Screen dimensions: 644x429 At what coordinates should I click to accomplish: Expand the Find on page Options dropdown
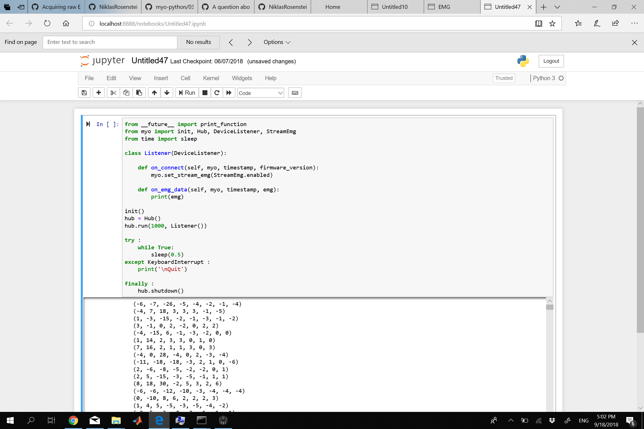[x=276, y=42]
